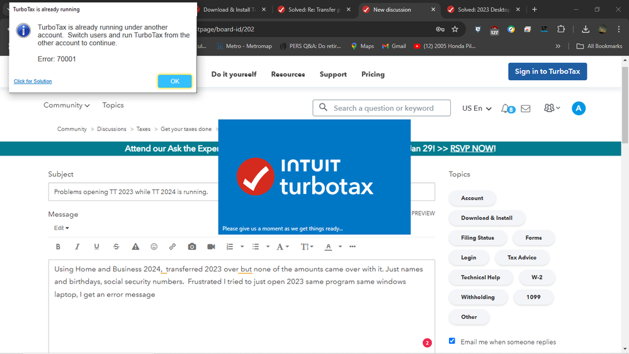This screenshot has width=629, height=354.
Task: Open notifications bell icon
Action: click(x=506, y=108)
